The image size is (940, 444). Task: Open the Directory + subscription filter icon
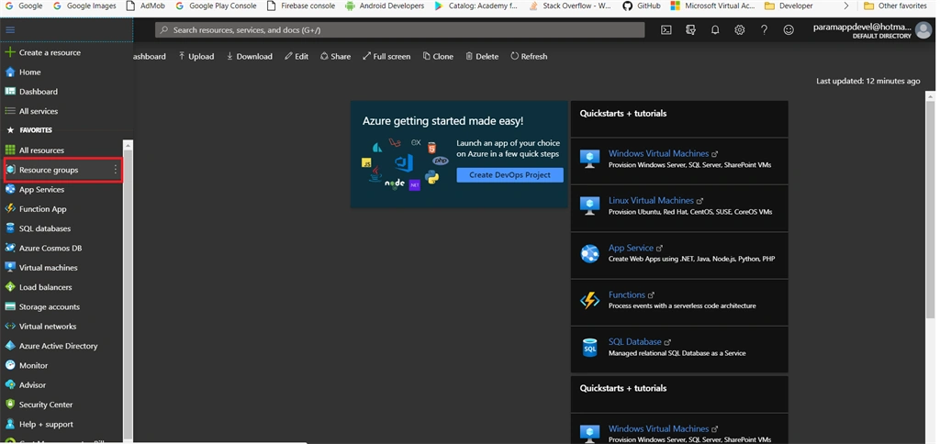(690, 30)
